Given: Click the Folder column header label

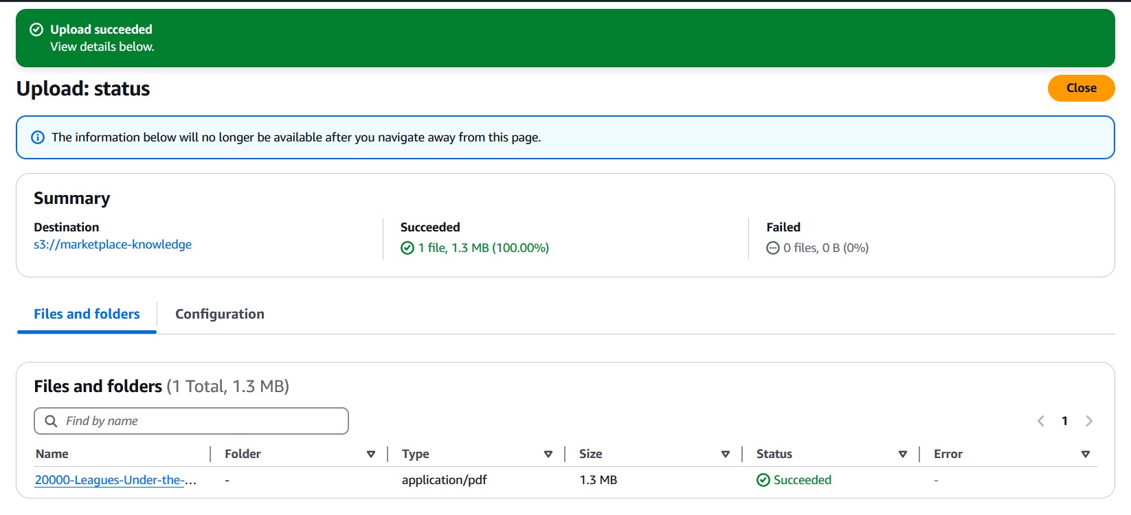Looking at the screenshot, I should [x=243, y=454].
